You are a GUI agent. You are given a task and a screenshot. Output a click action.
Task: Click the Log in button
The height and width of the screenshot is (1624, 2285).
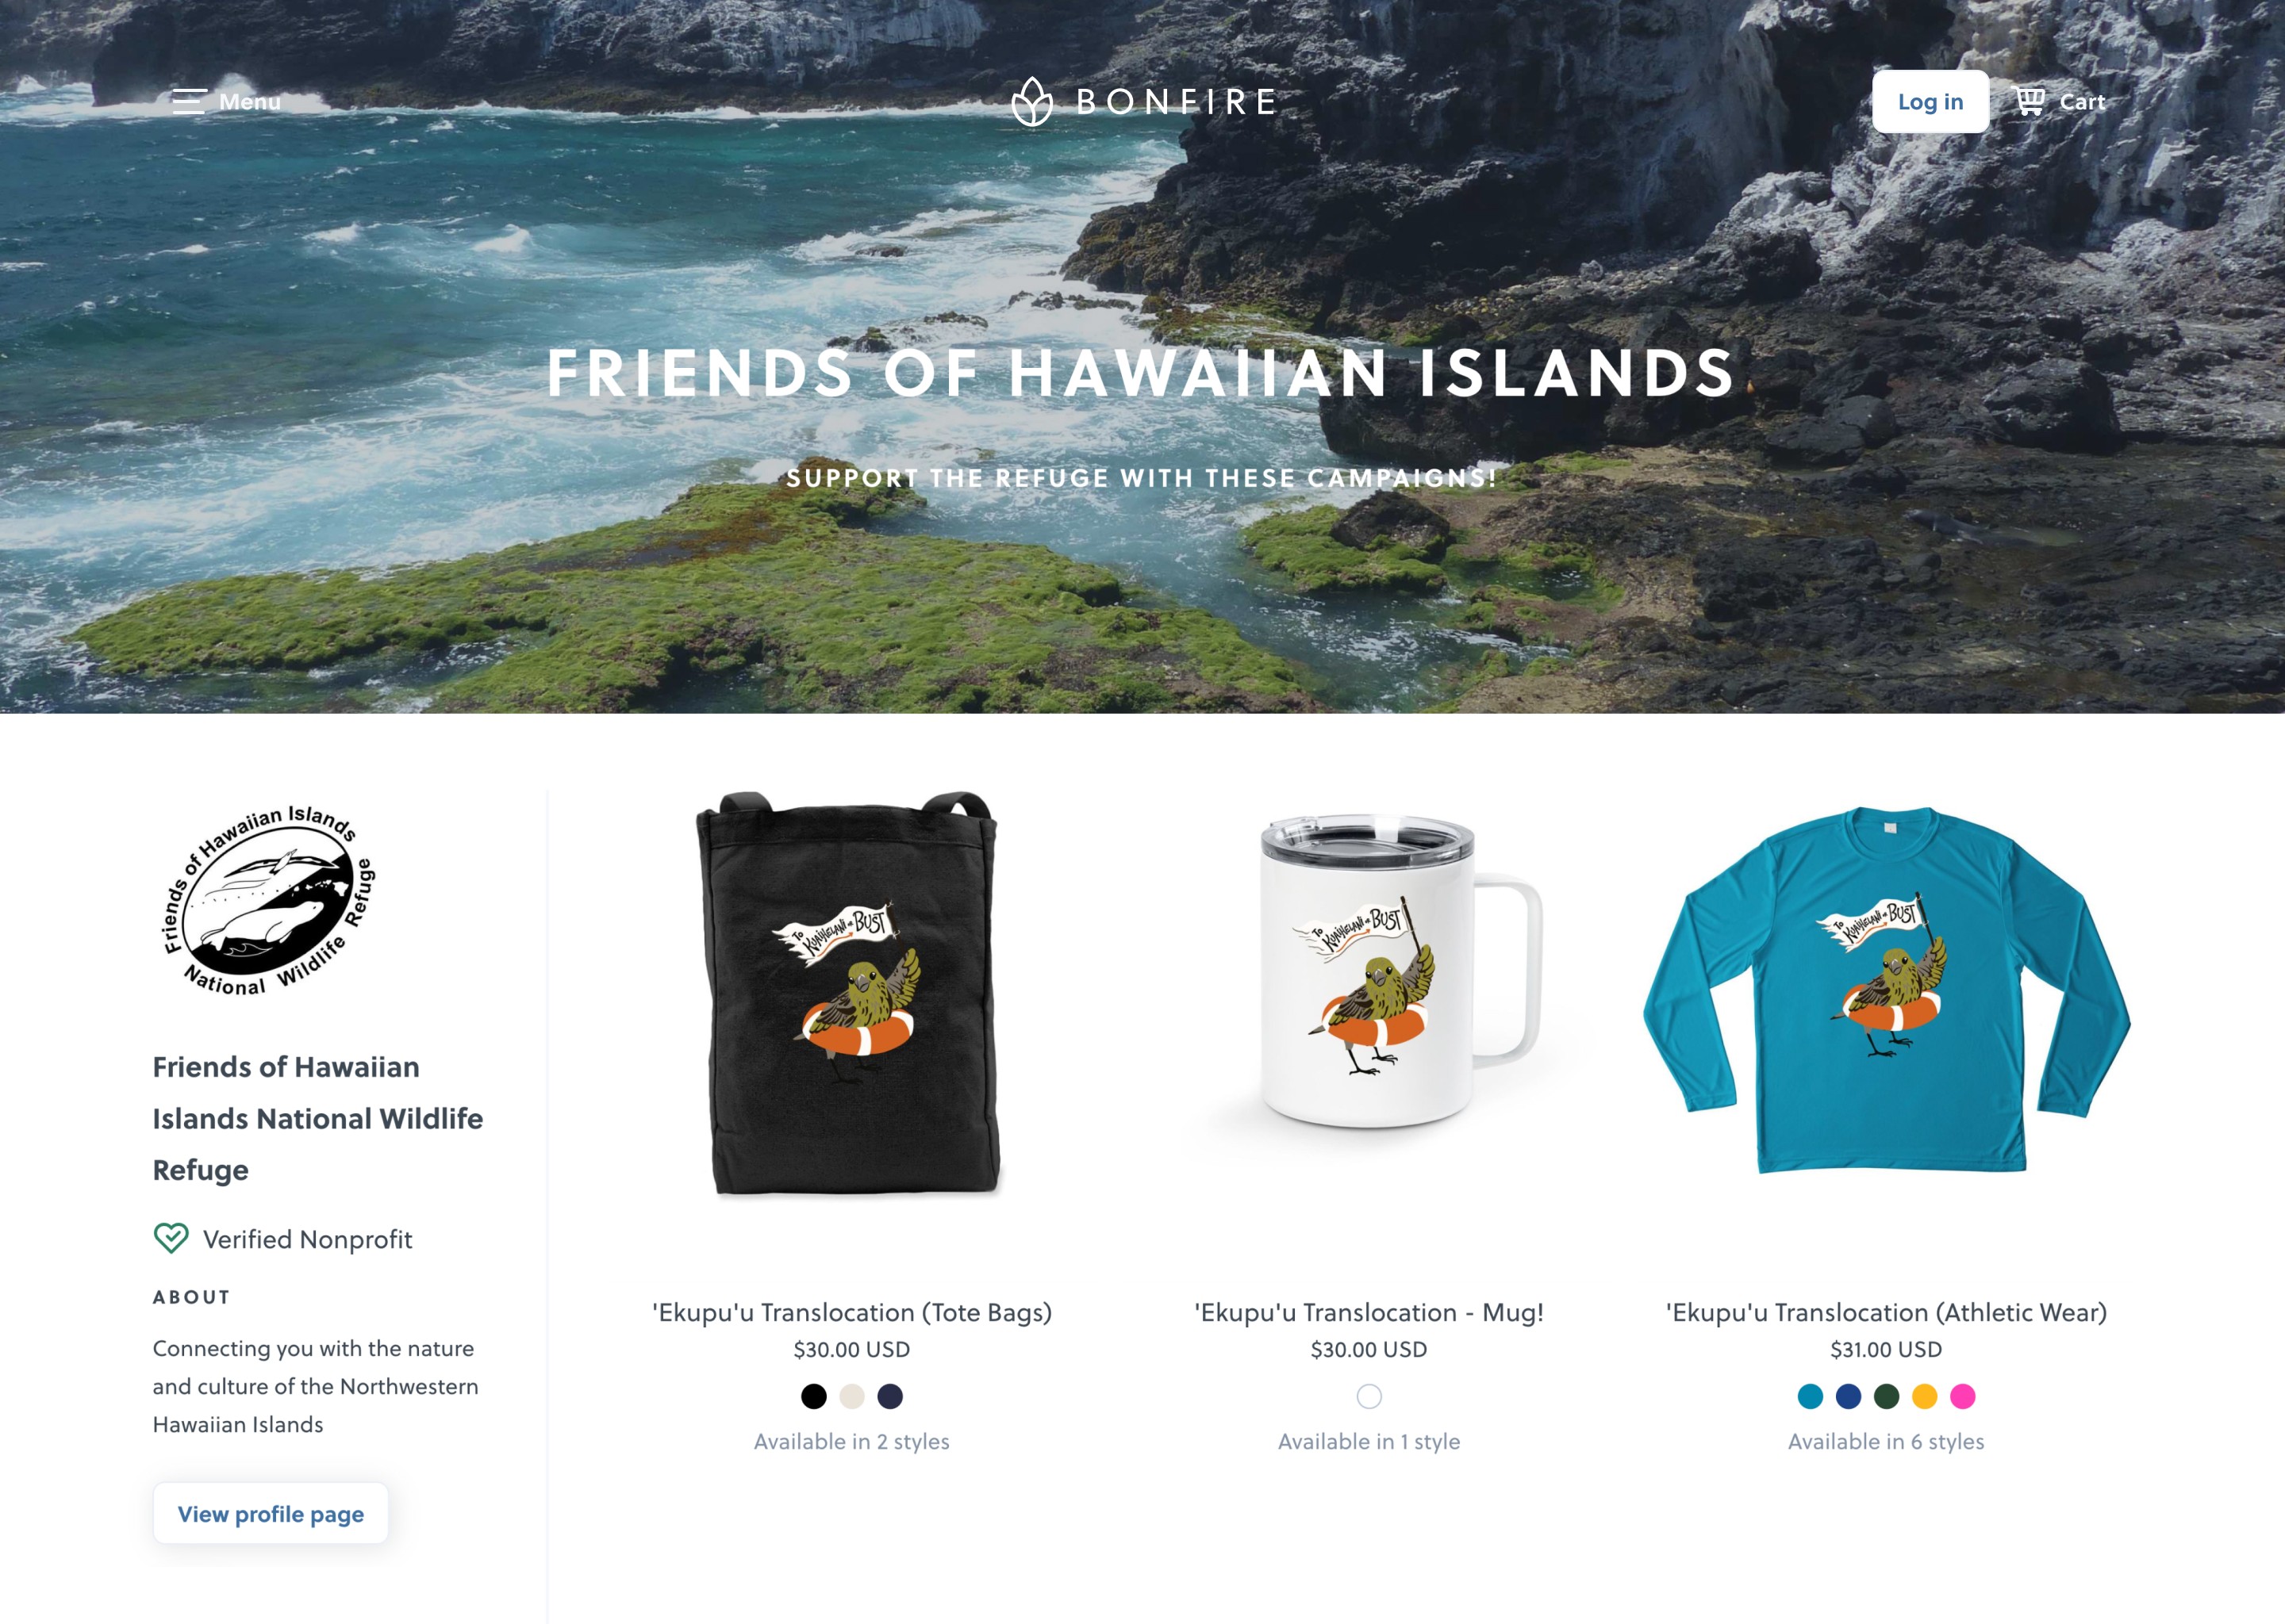coord(1930,101)
